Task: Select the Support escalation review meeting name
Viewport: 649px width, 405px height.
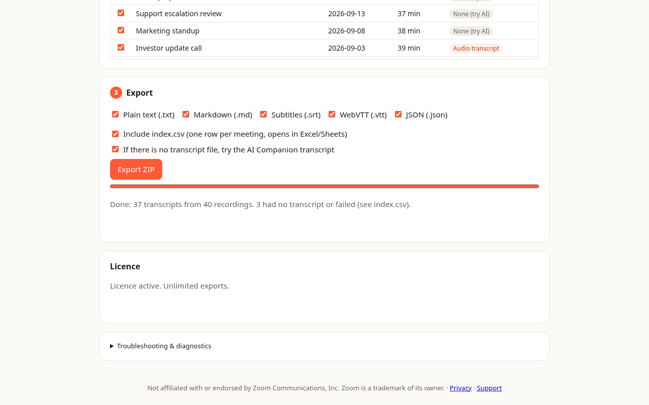Action: [178, 14]
